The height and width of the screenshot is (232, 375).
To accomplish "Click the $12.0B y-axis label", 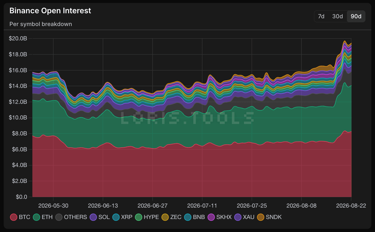I will (18, 102).
